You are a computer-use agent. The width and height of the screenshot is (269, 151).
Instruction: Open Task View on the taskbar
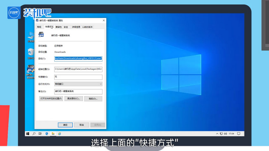(x=40, y=133)
